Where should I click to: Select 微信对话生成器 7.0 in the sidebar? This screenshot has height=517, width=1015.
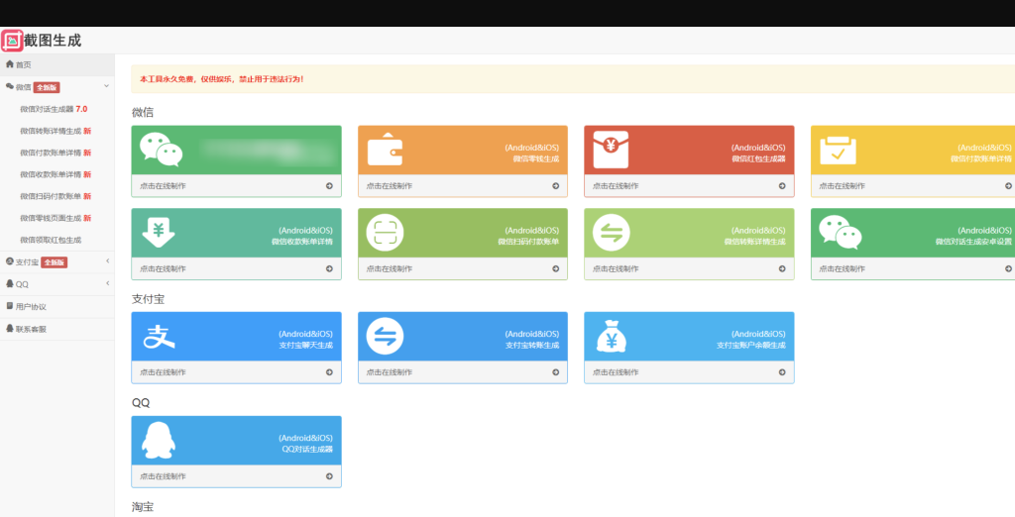tap(54, 109)
